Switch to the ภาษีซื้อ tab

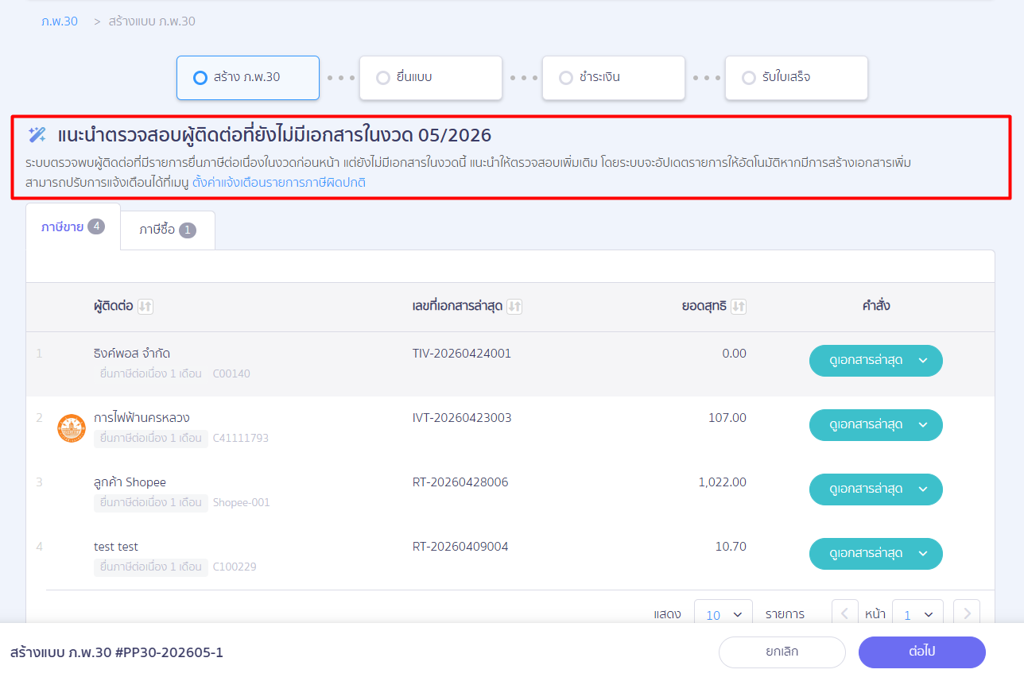tap(168, 230)
